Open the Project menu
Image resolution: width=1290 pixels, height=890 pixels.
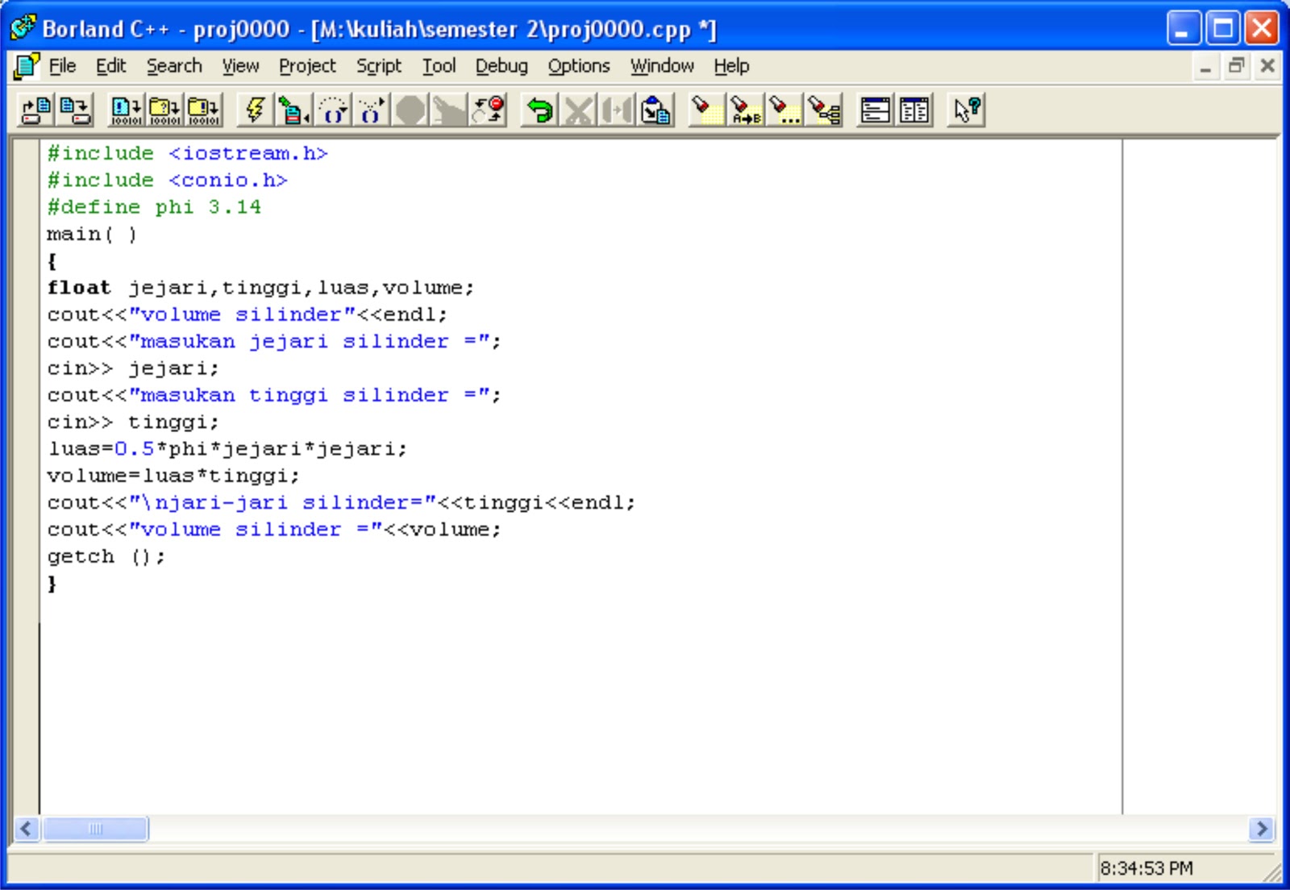307,66
